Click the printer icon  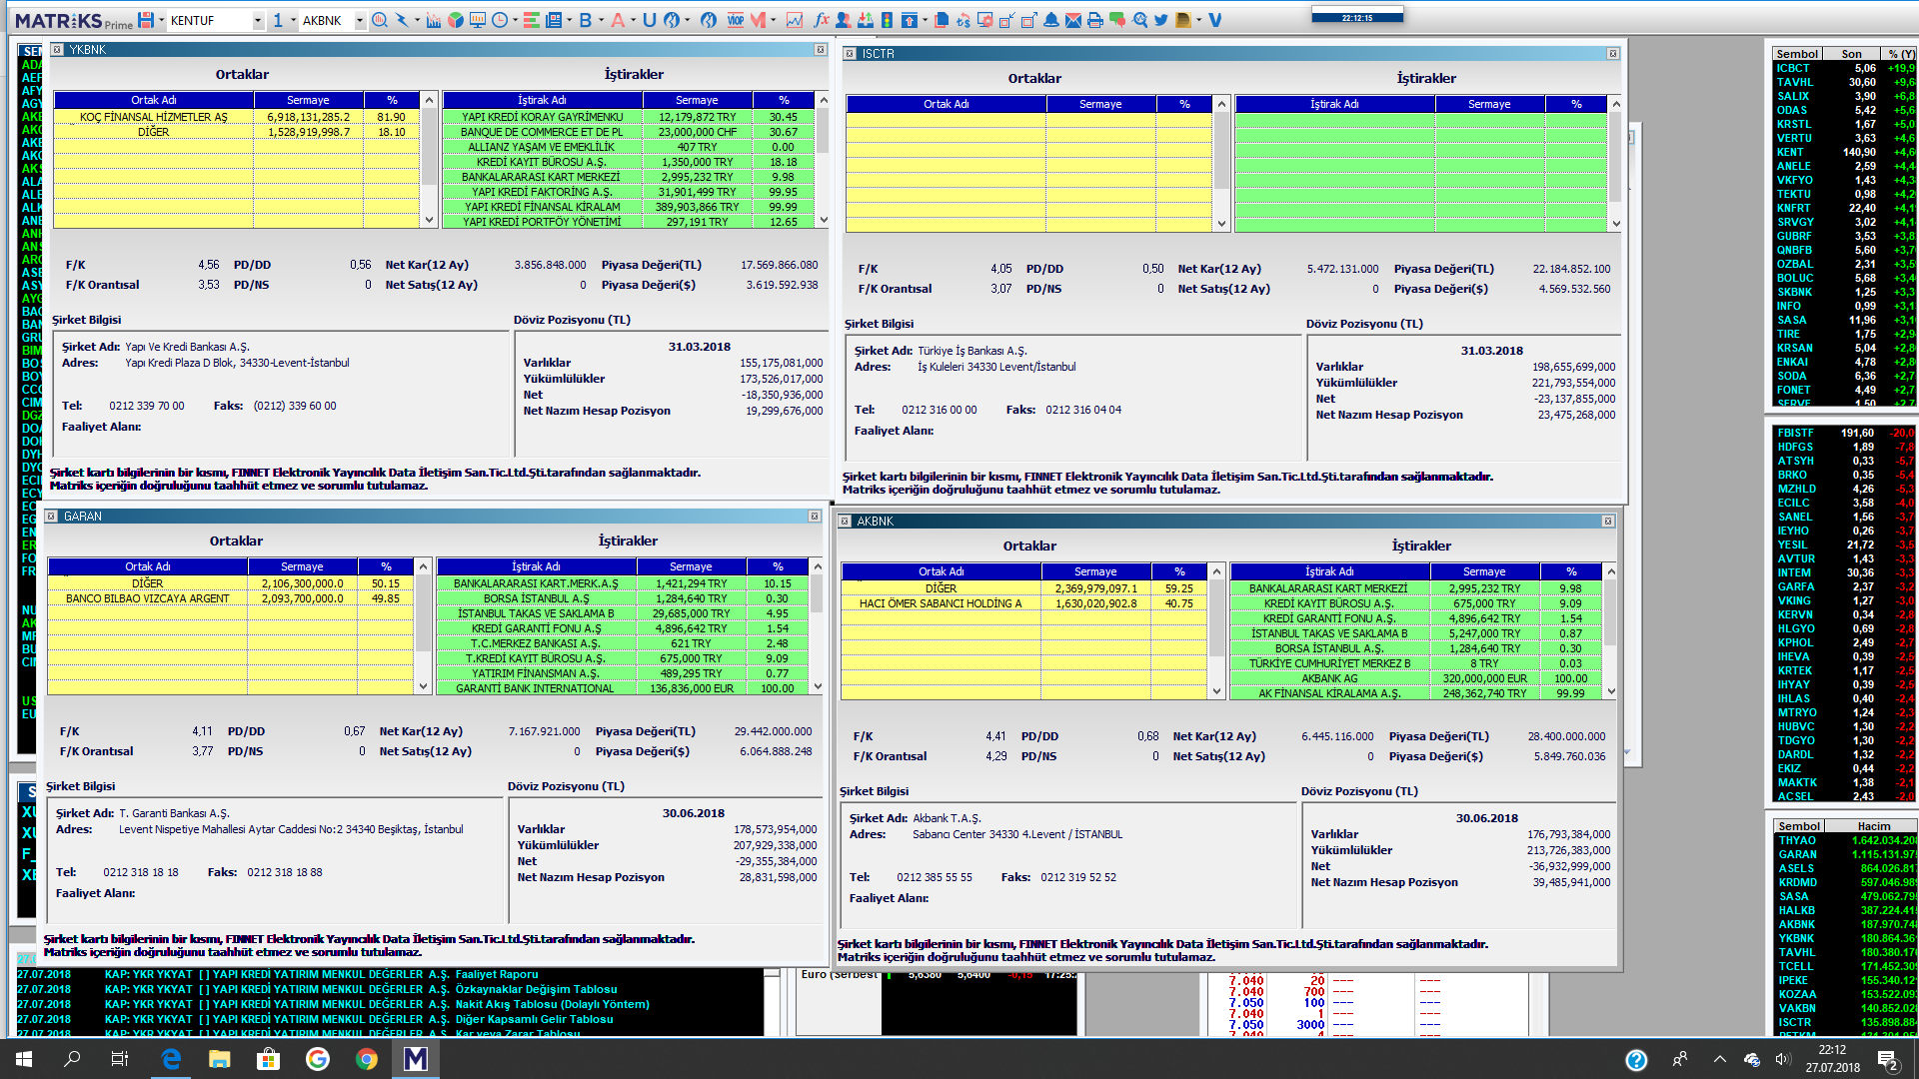[x=1094, y=20]
